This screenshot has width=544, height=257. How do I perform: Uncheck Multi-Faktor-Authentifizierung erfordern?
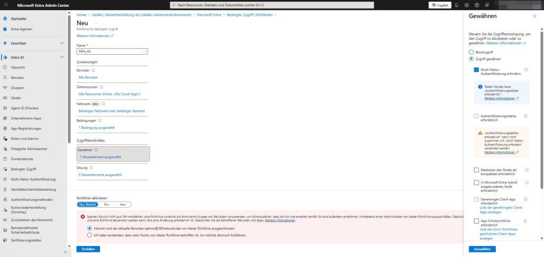[x=477, y=69]
